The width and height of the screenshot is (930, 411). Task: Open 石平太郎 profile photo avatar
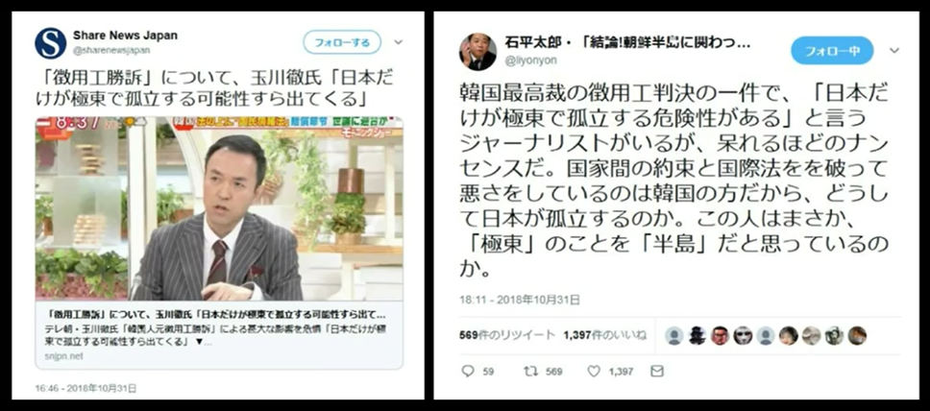(477, 52)
